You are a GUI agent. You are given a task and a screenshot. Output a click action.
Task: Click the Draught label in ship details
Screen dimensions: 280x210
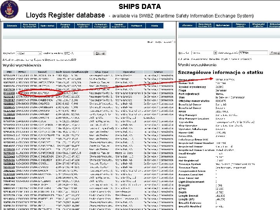click(x=184, y=185)
